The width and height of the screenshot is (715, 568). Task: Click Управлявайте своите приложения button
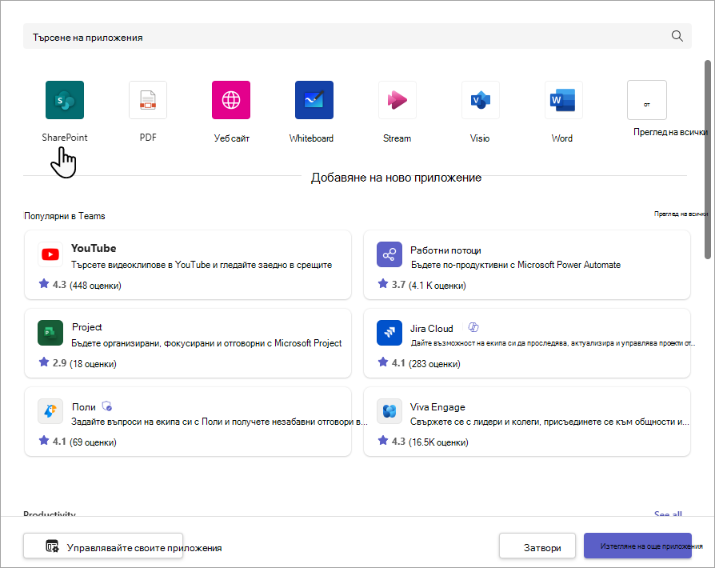point(103,546)
